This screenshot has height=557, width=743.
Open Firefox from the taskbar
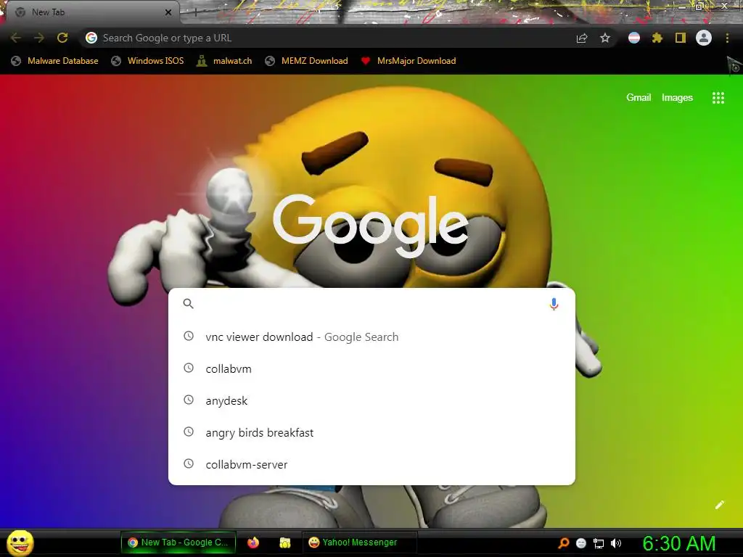coord(253,542)
